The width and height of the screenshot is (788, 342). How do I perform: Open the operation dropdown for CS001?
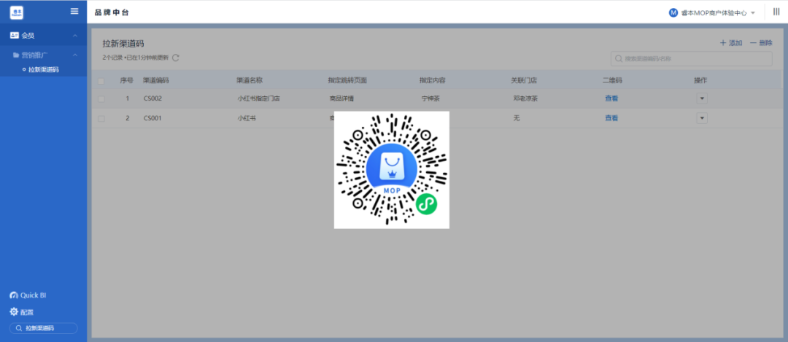(702, 119)
